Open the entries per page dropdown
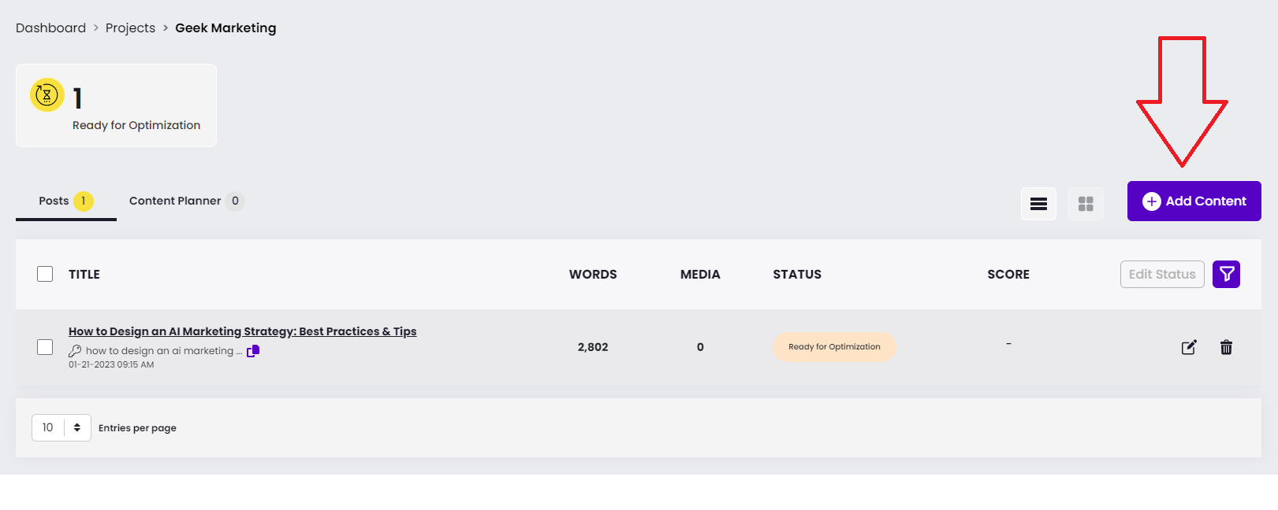This screenshot has width=1278, height=510. (61, 427)
